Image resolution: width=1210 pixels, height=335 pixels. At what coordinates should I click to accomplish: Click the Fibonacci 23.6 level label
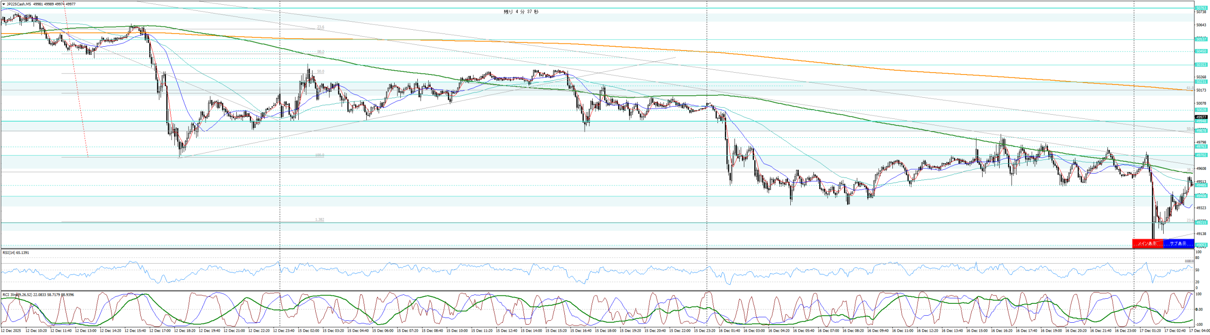320,27
